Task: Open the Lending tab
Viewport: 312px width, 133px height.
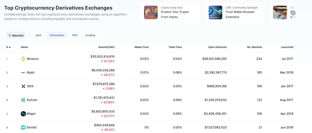Action: (x=90, y=35)
